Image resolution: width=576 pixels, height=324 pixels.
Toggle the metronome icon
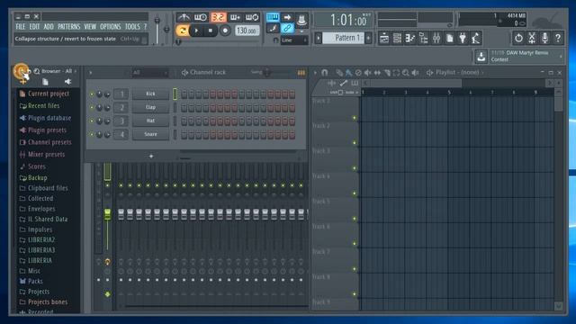pos(184,17)
